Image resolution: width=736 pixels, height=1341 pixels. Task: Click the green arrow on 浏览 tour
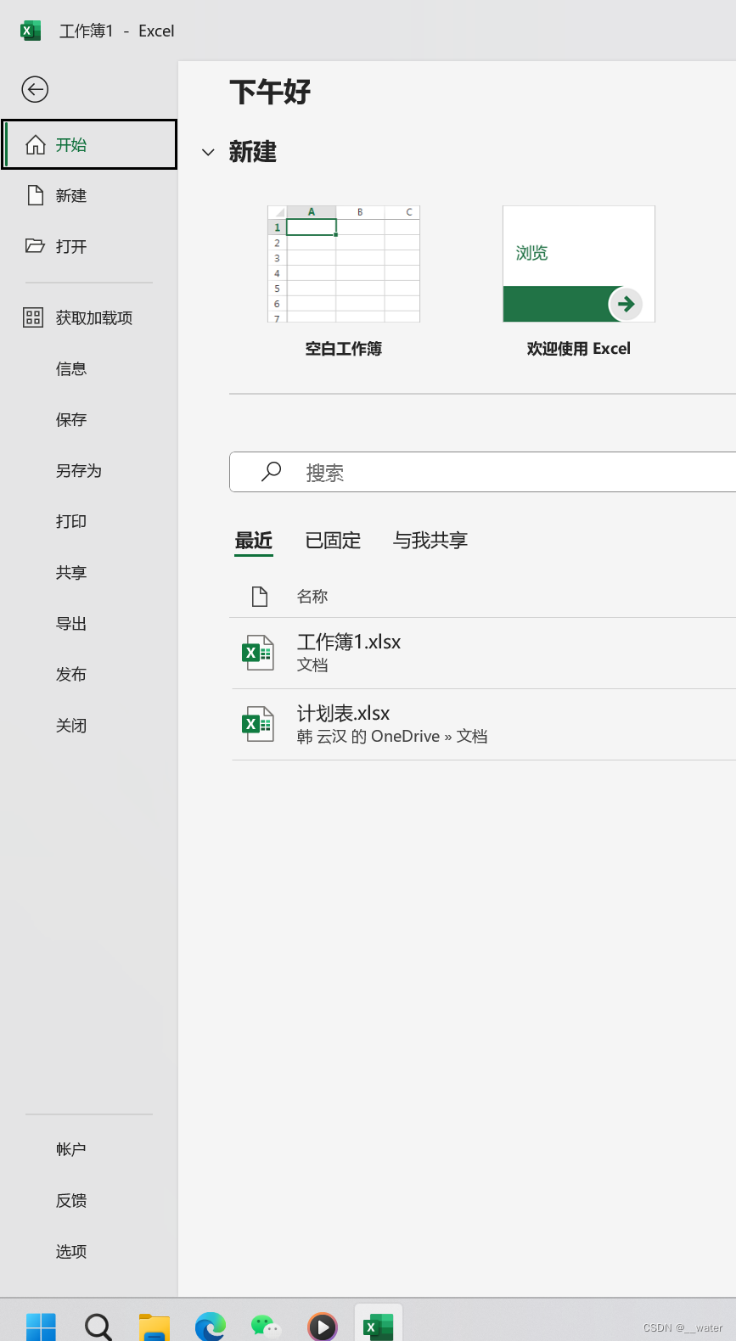point(626,304)
